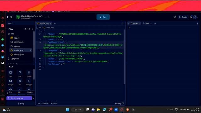
Task: Open the Packages tool
Action: click(10, 82)
